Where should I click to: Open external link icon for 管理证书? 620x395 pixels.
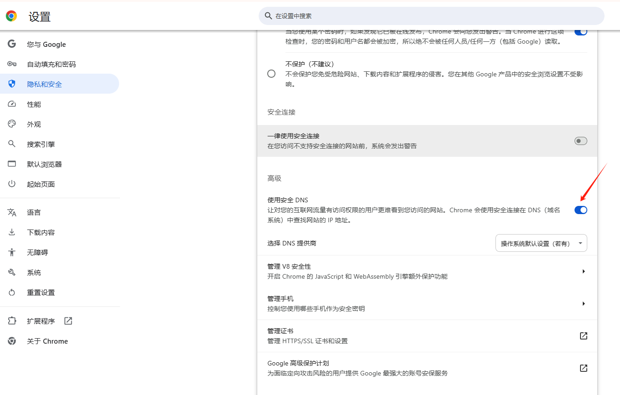(x=584, y=336)
